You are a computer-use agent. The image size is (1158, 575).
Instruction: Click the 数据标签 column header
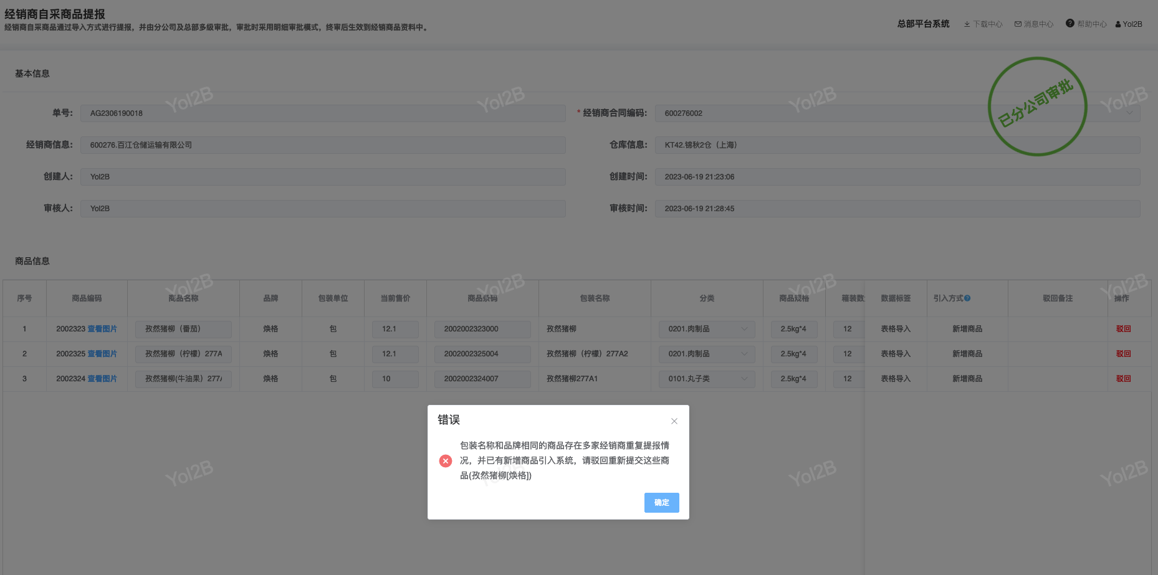pyautogui.click(x=896, y=298)
